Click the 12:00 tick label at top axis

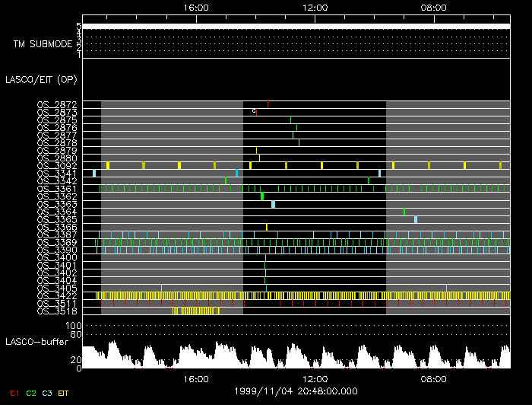(315, 7)
